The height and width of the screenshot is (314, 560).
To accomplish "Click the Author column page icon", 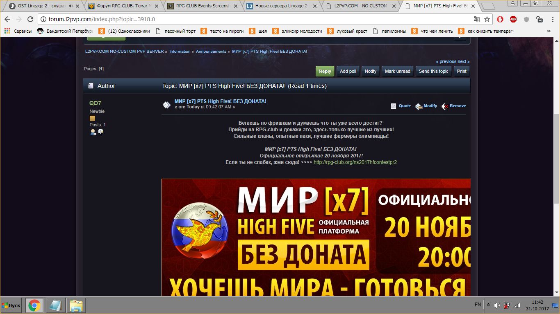I will coord(91,86).
